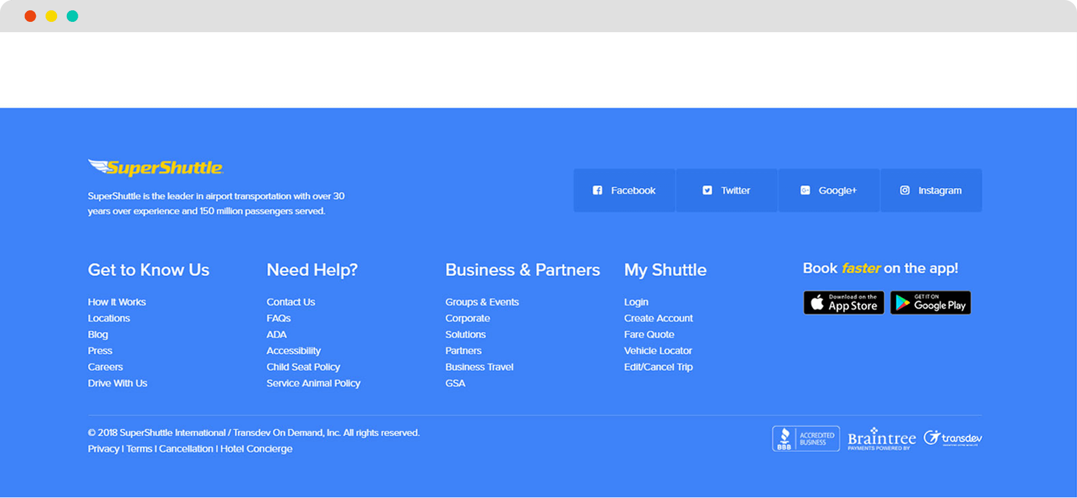Click the Partners link under Business & Partners
Image resolution: width=1077 pixels, height=498 pixels.
tap(463, 351)
